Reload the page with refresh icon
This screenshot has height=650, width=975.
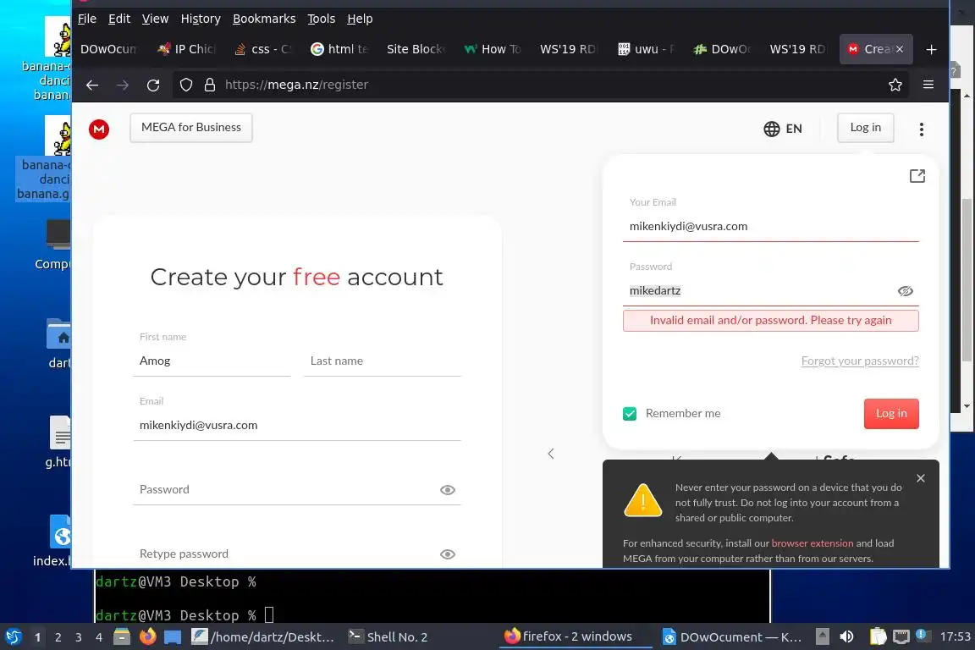point(153,85)
